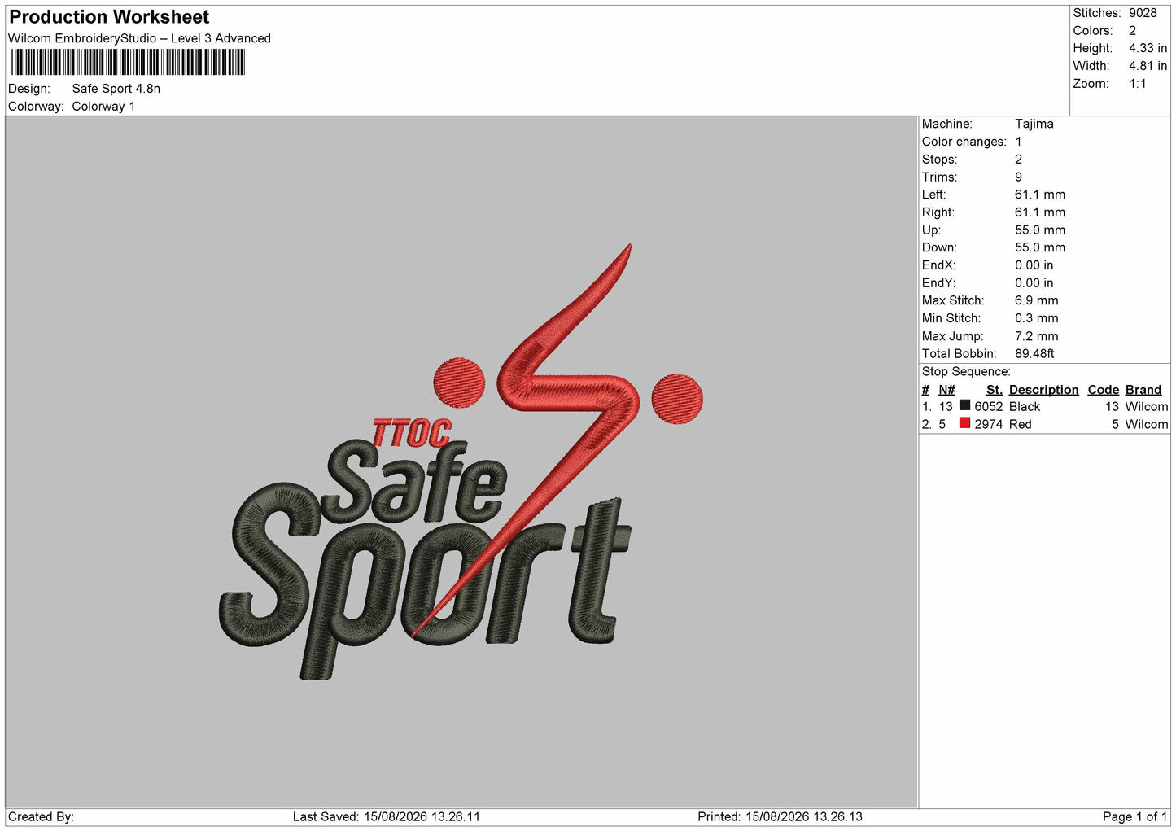Click the stitch count 2974 in Red row
Viewport: 1176px width, 831px height.
point(989,424)
